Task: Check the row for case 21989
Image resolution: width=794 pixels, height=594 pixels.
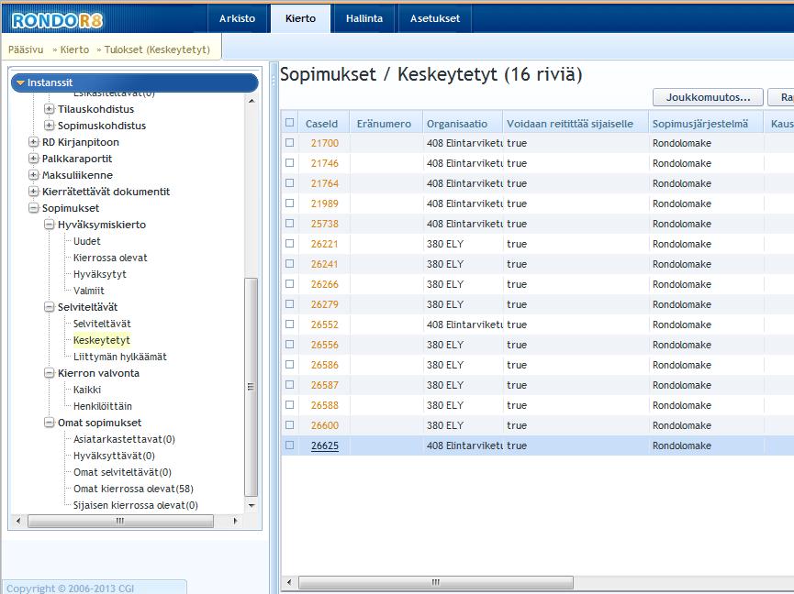Action: tap(290, 203)
